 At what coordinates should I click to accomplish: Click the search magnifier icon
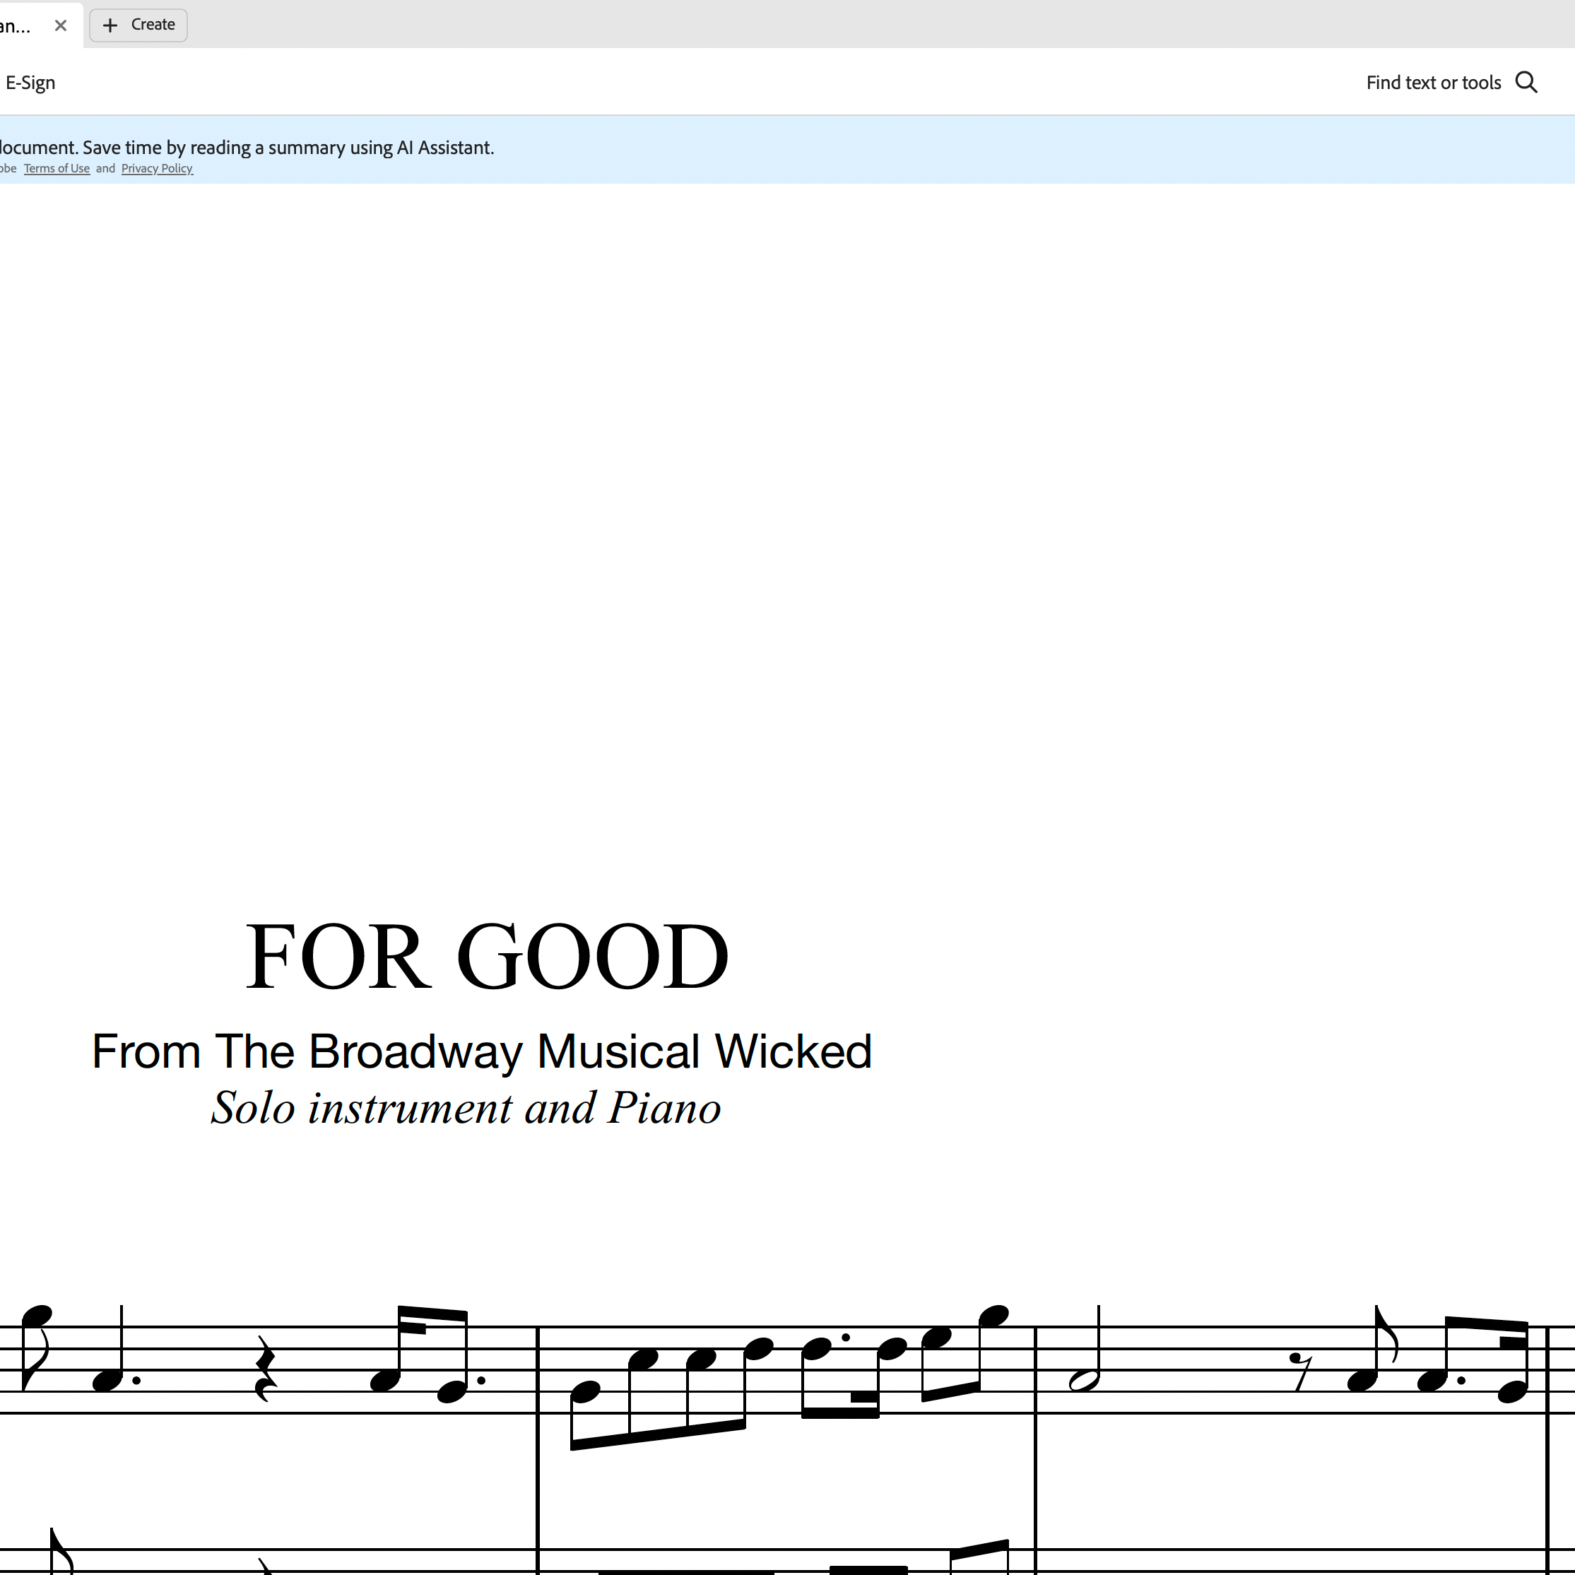pyautogui.click(x=1526, y=83)
